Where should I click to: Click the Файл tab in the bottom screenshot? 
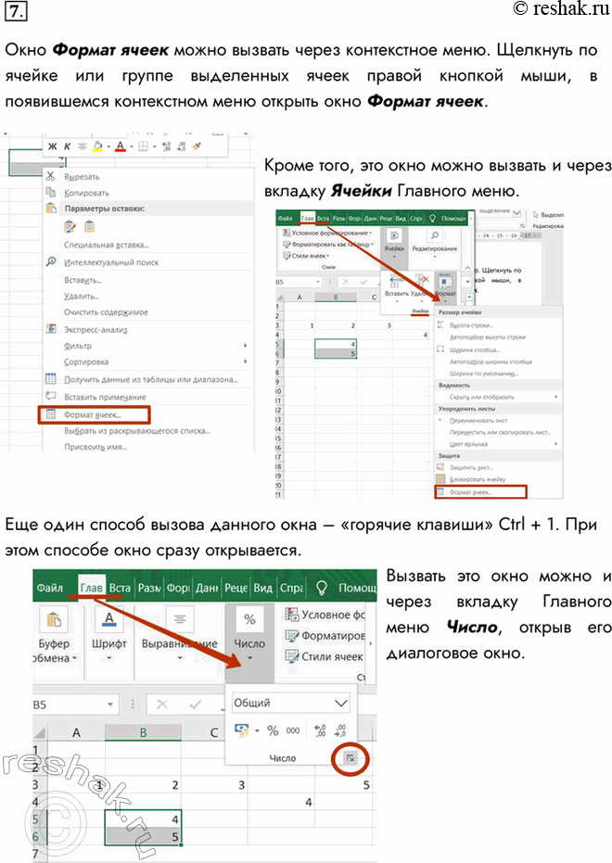(x=50, y=589)
